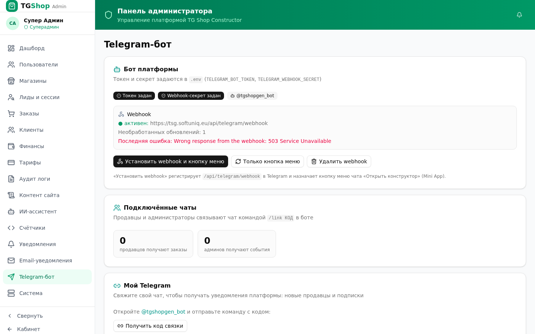Click the Тарифы card icon
The image size is (535, 334).
[11, 163]
